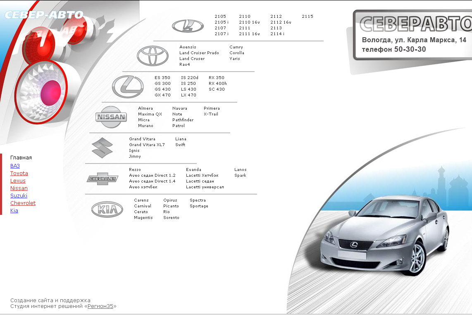
Task: Select Lexus ES 350
Action: tap(162, 77)
